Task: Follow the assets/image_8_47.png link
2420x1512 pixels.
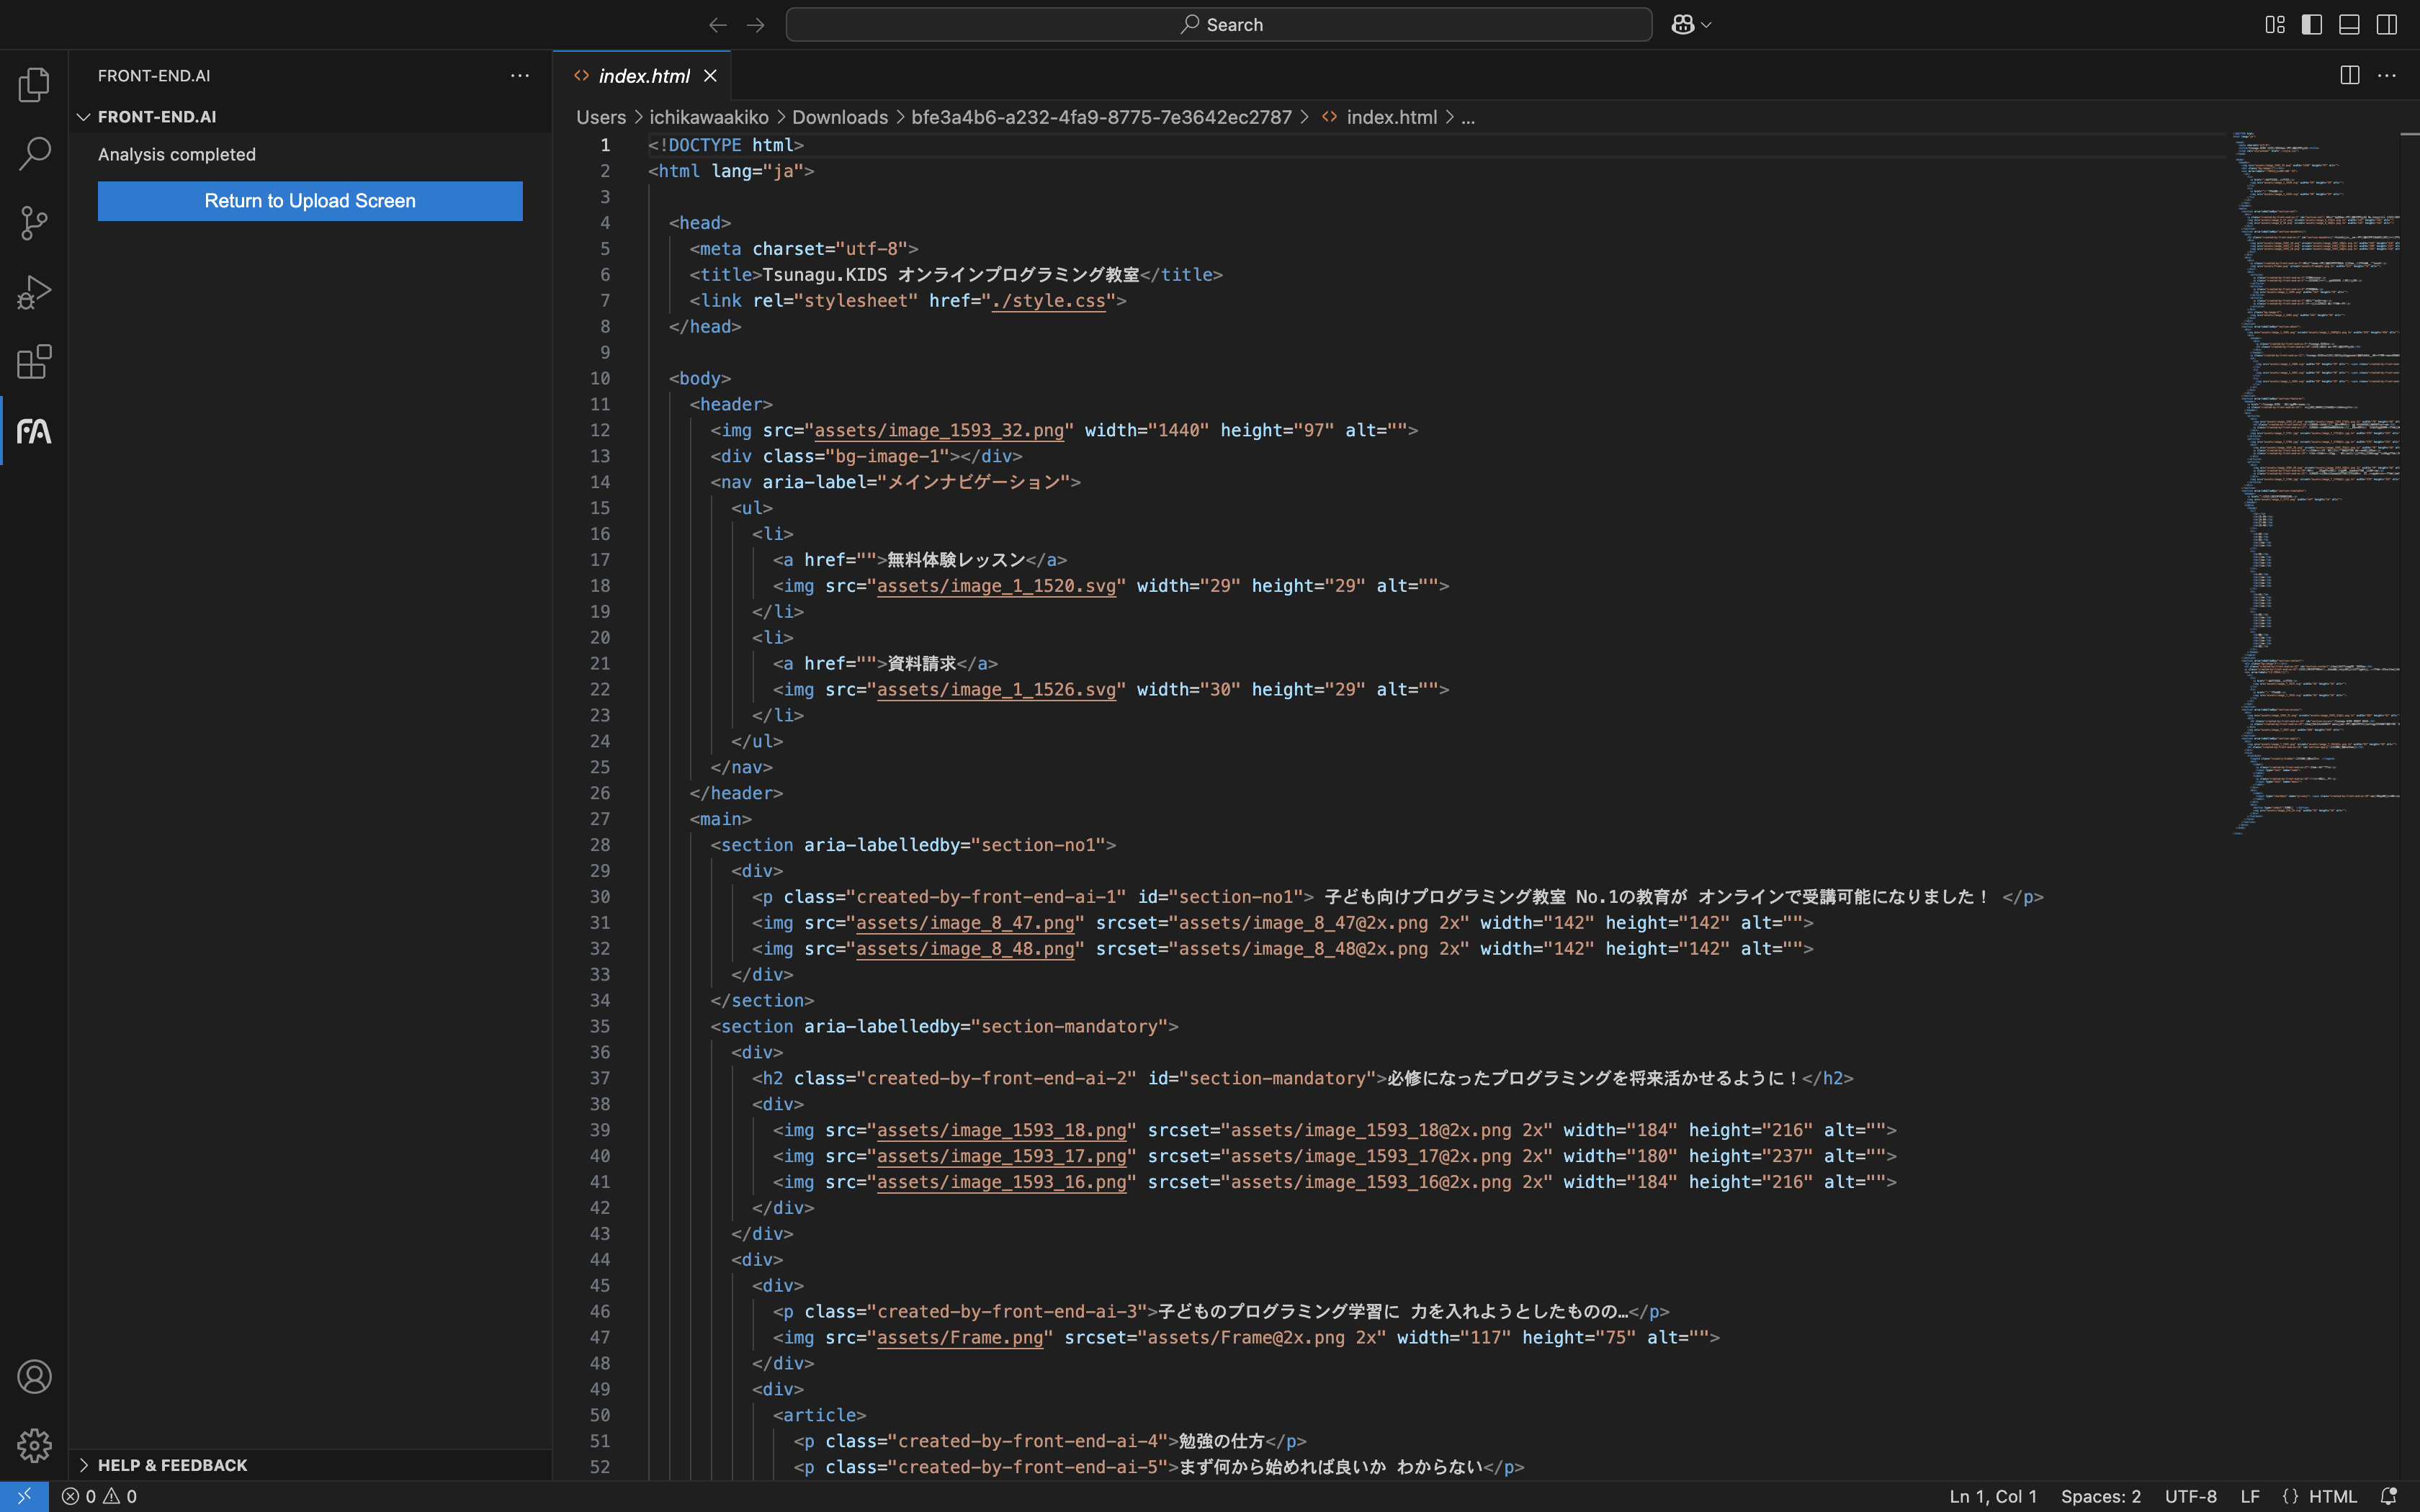Action: click(965, 923)
